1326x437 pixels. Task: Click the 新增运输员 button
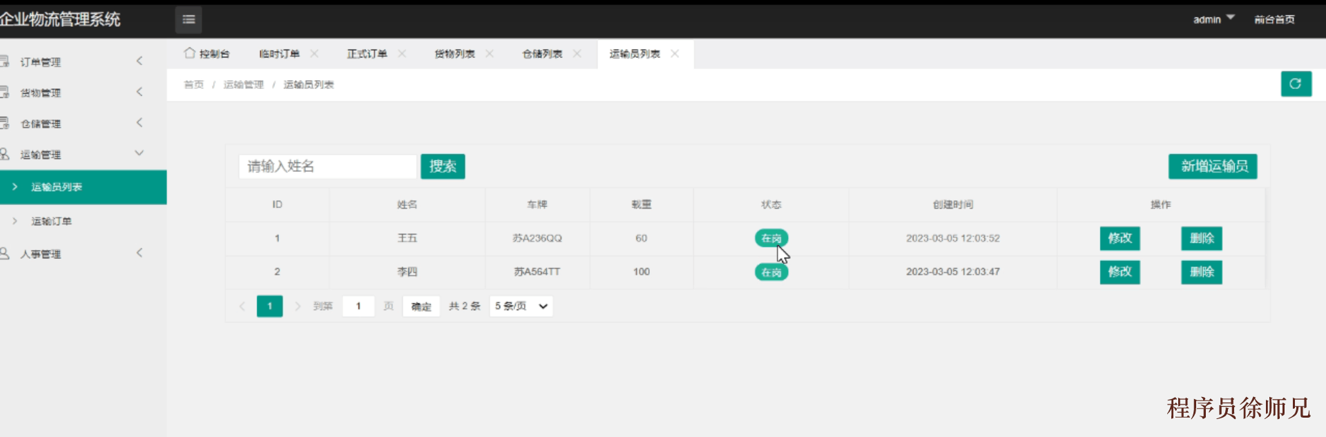(x=1213, y=166)
